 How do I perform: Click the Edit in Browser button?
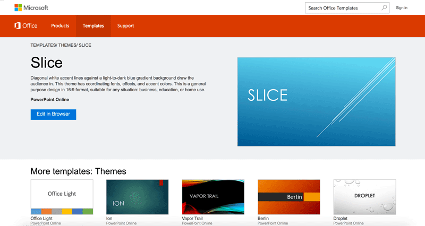[x=54, y=114]
